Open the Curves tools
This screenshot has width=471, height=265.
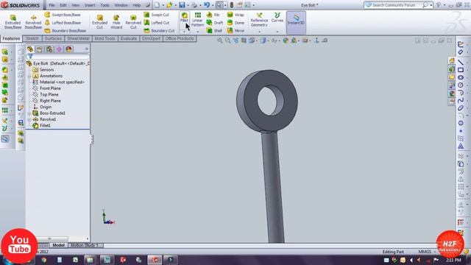[277, 18]
